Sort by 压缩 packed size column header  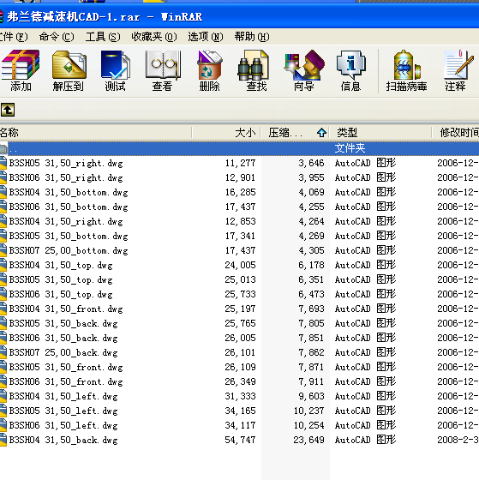[x=295, y=133]
